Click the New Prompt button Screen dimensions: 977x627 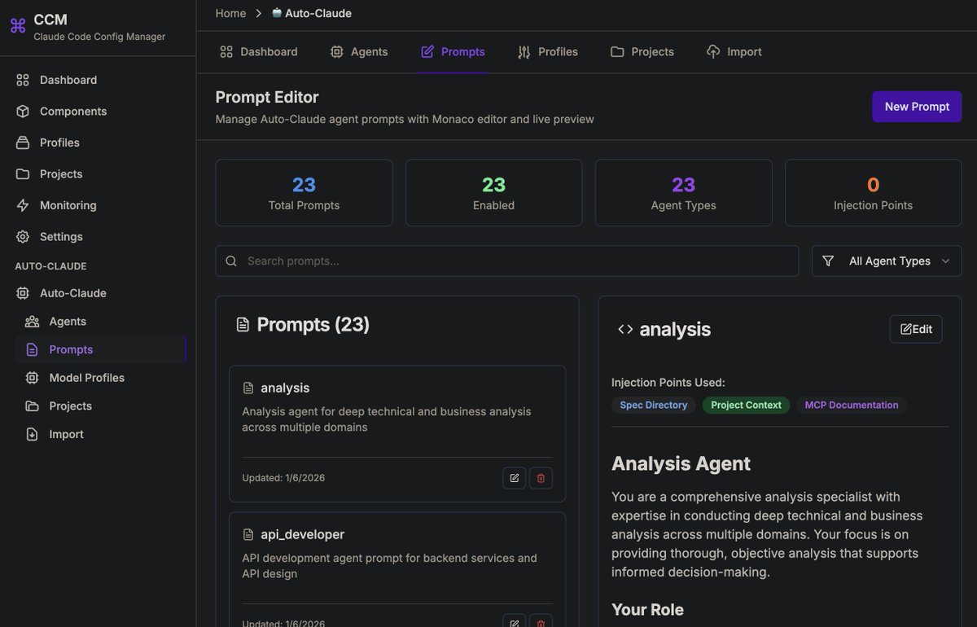[x=917, y=107]
